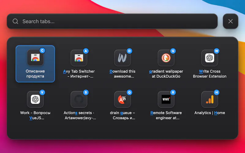The image size is (245, 153).
Task: Click 'Actions secrets · Artawower/avy-...' title
Action: coord(80,115)
